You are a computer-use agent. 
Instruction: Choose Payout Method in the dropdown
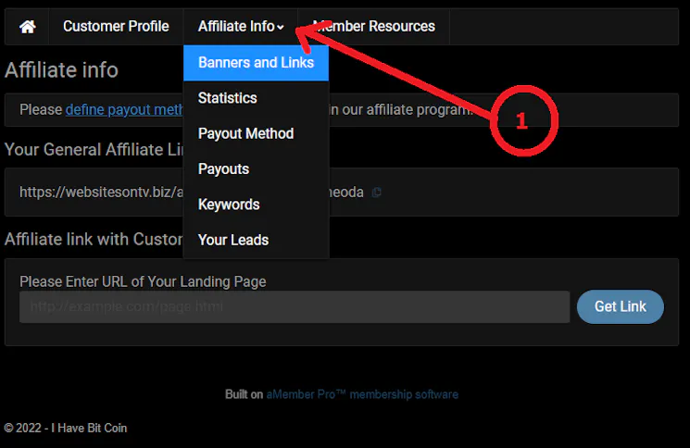(245, 133)
